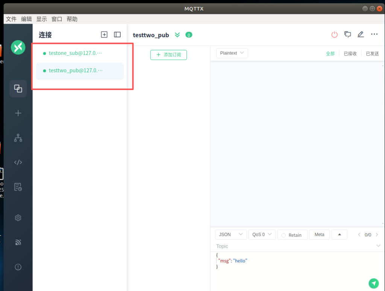Expand the QoS 0 dropdown
Screen dimensions: 385x291
262,235
